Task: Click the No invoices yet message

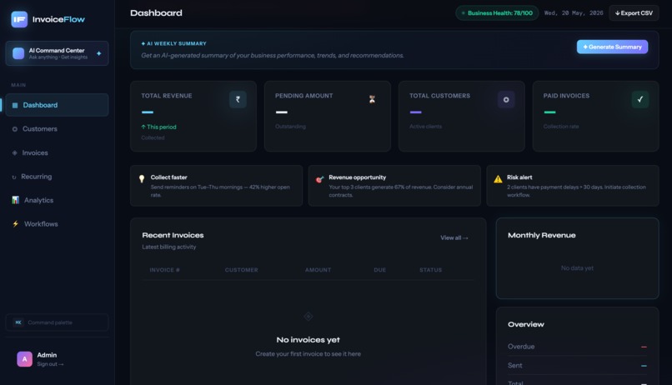Action: pos(308,340)
